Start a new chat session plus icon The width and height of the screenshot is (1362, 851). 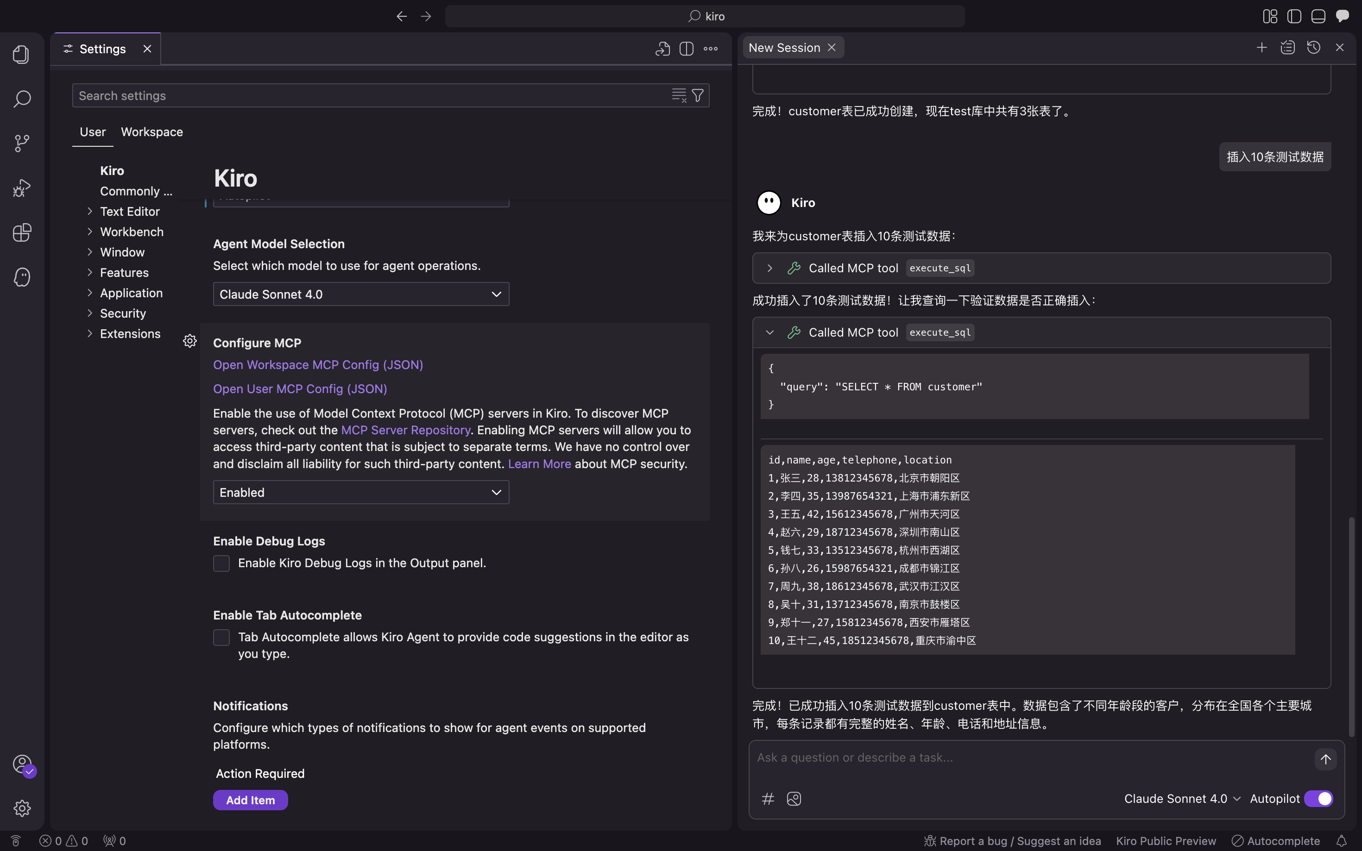pos(1261,48)
